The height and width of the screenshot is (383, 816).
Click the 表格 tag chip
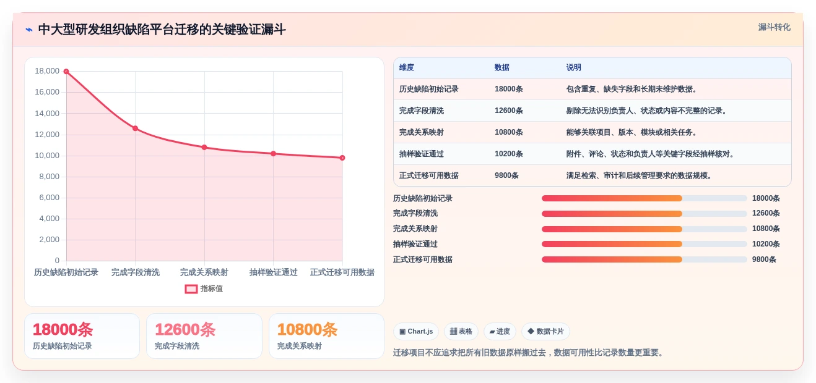coord(461,332)
